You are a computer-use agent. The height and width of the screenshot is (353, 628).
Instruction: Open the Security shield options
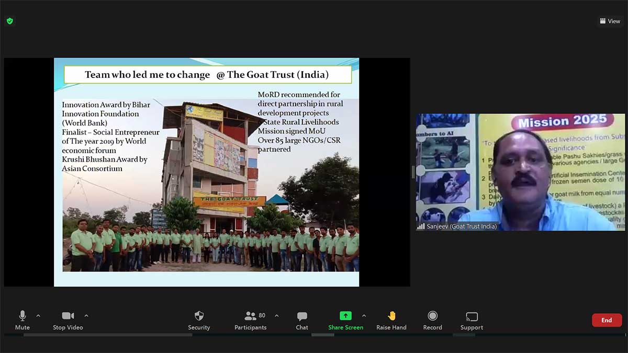pos(199,320)
